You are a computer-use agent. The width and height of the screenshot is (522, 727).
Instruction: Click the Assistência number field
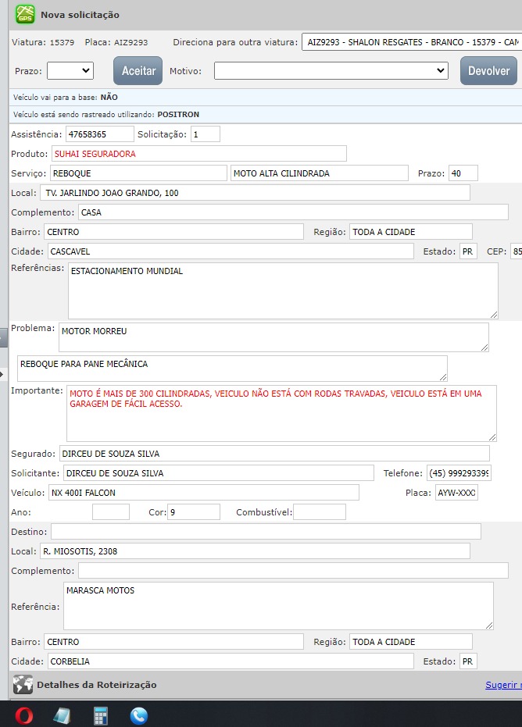click(x=99, y=134)
